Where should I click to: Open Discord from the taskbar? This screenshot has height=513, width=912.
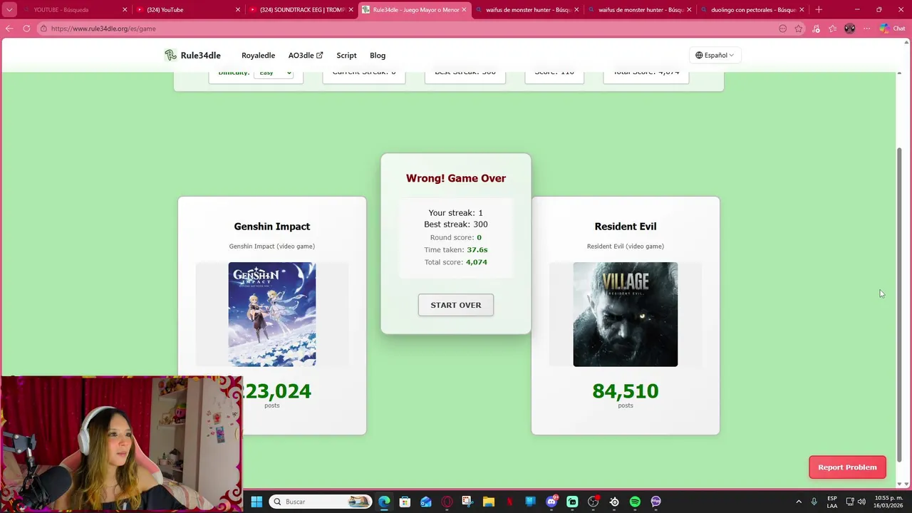pyautogui.click(x=551, y=502)
